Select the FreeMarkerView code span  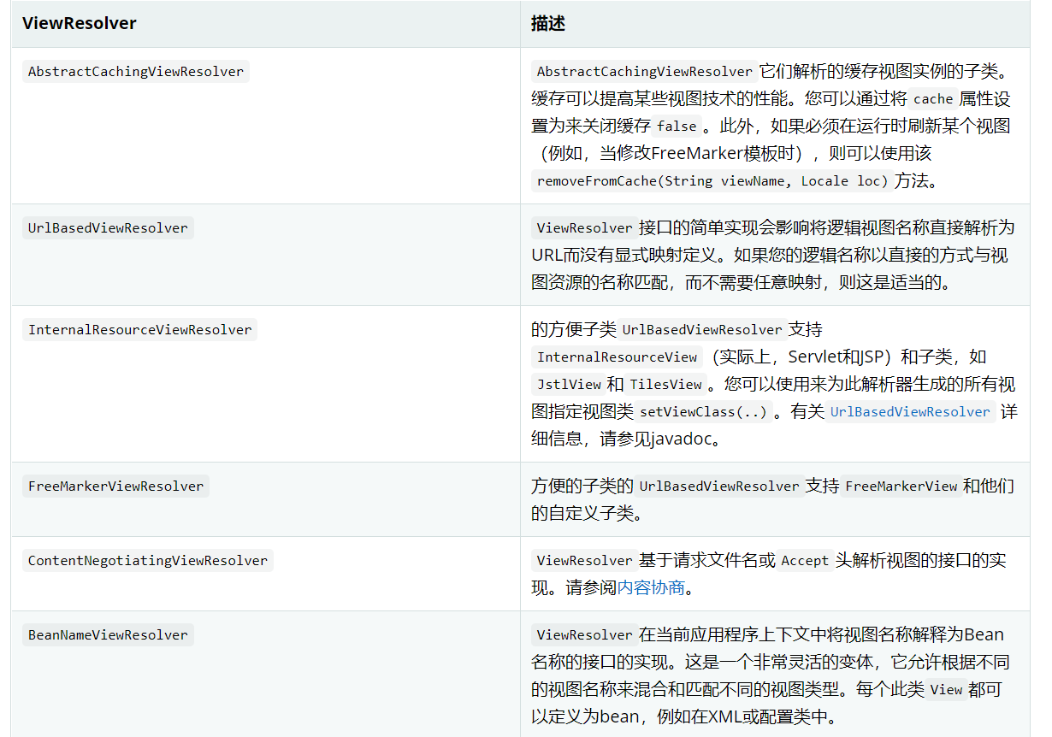coord(901,486)
